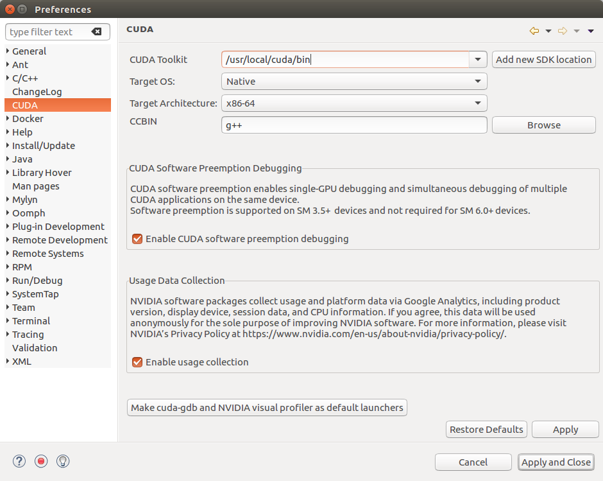Click the red record preferences icon
Image resolution: width=603 pixels, height=481 pixels.
coord(41,461)
